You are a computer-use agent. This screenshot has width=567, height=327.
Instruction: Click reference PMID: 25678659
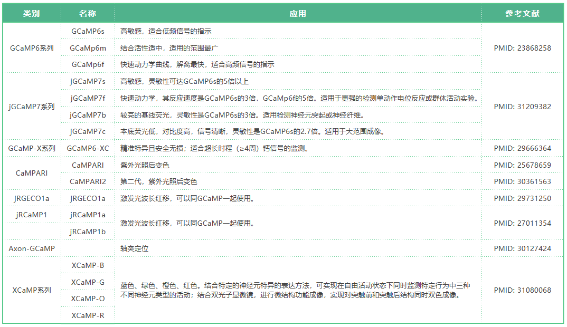(x=523, y=165)
